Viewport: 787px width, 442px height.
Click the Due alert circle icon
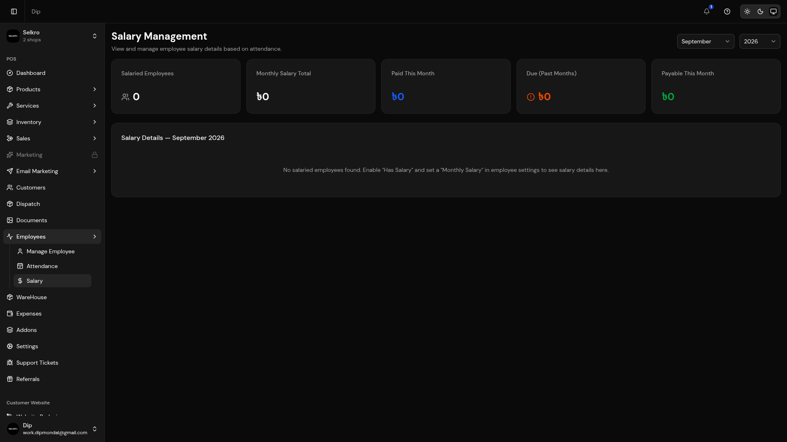point(531,97)
